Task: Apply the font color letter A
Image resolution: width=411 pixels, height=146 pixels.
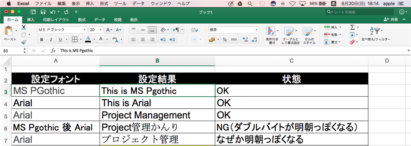Action: [101, 39]
